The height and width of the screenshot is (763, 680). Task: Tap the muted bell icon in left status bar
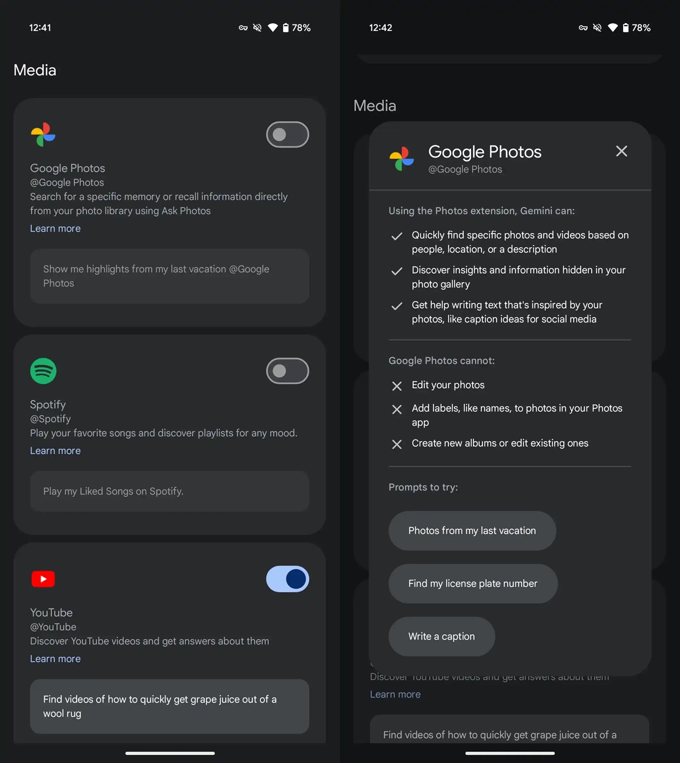click(257, 28)
